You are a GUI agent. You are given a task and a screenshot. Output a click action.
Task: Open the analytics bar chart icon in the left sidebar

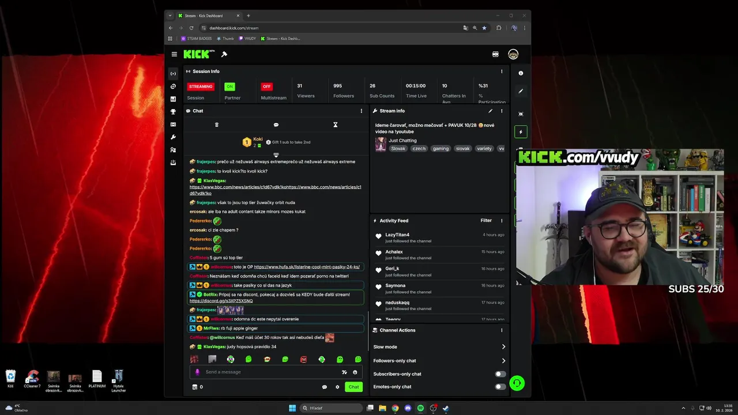click(173, 99)
